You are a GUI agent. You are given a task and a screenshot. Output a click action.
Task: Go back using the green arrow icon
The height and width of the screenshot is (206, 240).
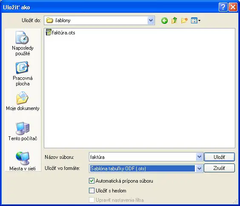pos(164,20)
